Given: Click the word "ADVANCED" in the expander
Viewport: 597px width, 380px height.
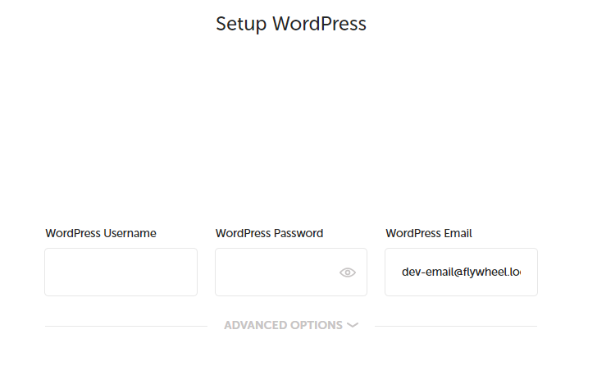Looking at the screenshot, I should point(256,325).
